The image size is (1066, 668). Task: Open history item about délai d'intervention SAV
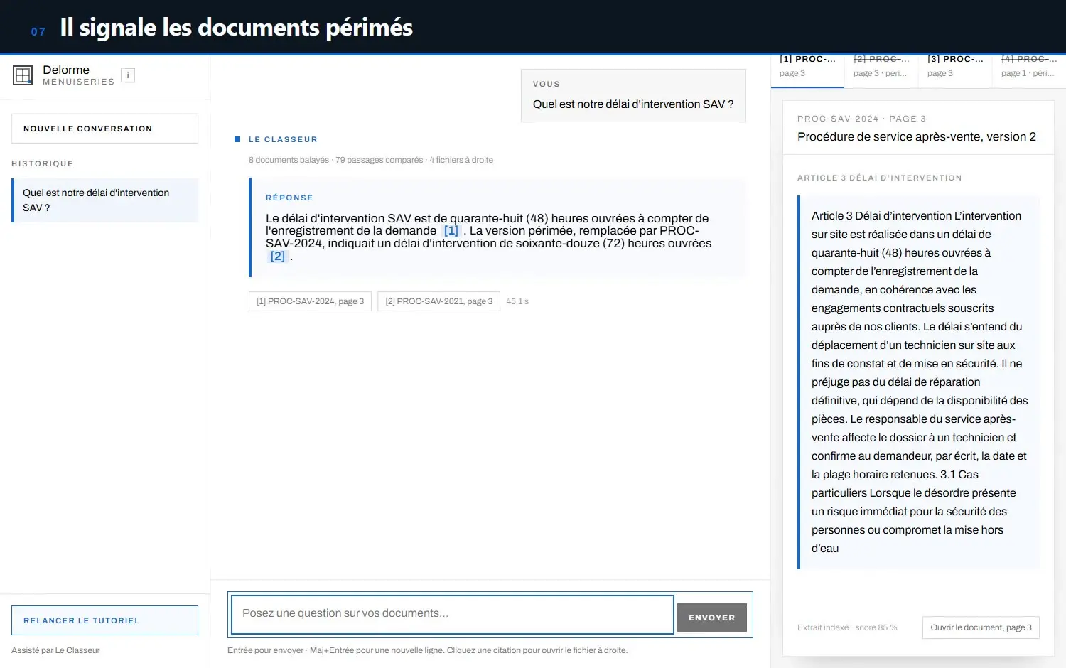tap(104, 200)
